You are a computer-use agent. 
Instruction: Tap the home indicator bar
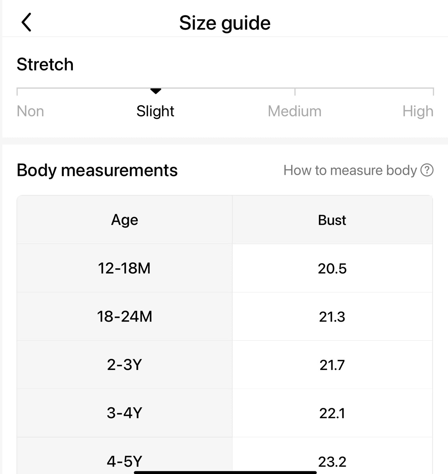[225, 472]
